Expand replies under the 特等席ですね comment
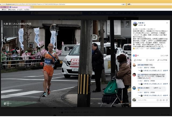This screenshot has height=129, width=172. tap(155, 71)
